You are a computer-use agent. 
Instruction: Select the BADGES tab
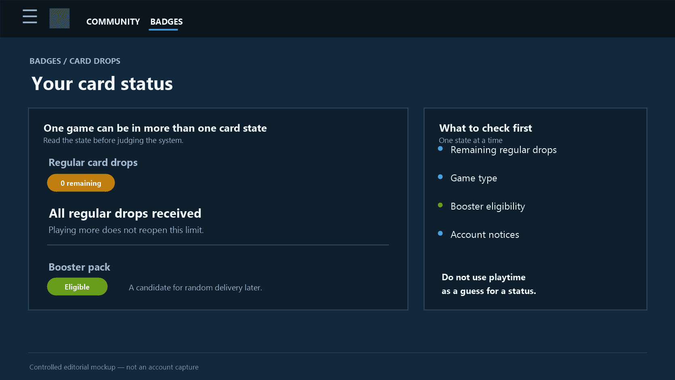pyautogui.click(x=166, y=22)
